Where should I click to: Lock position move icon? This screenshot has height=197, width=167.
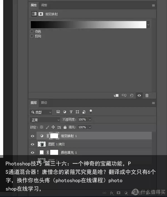(x=53, y=127)
